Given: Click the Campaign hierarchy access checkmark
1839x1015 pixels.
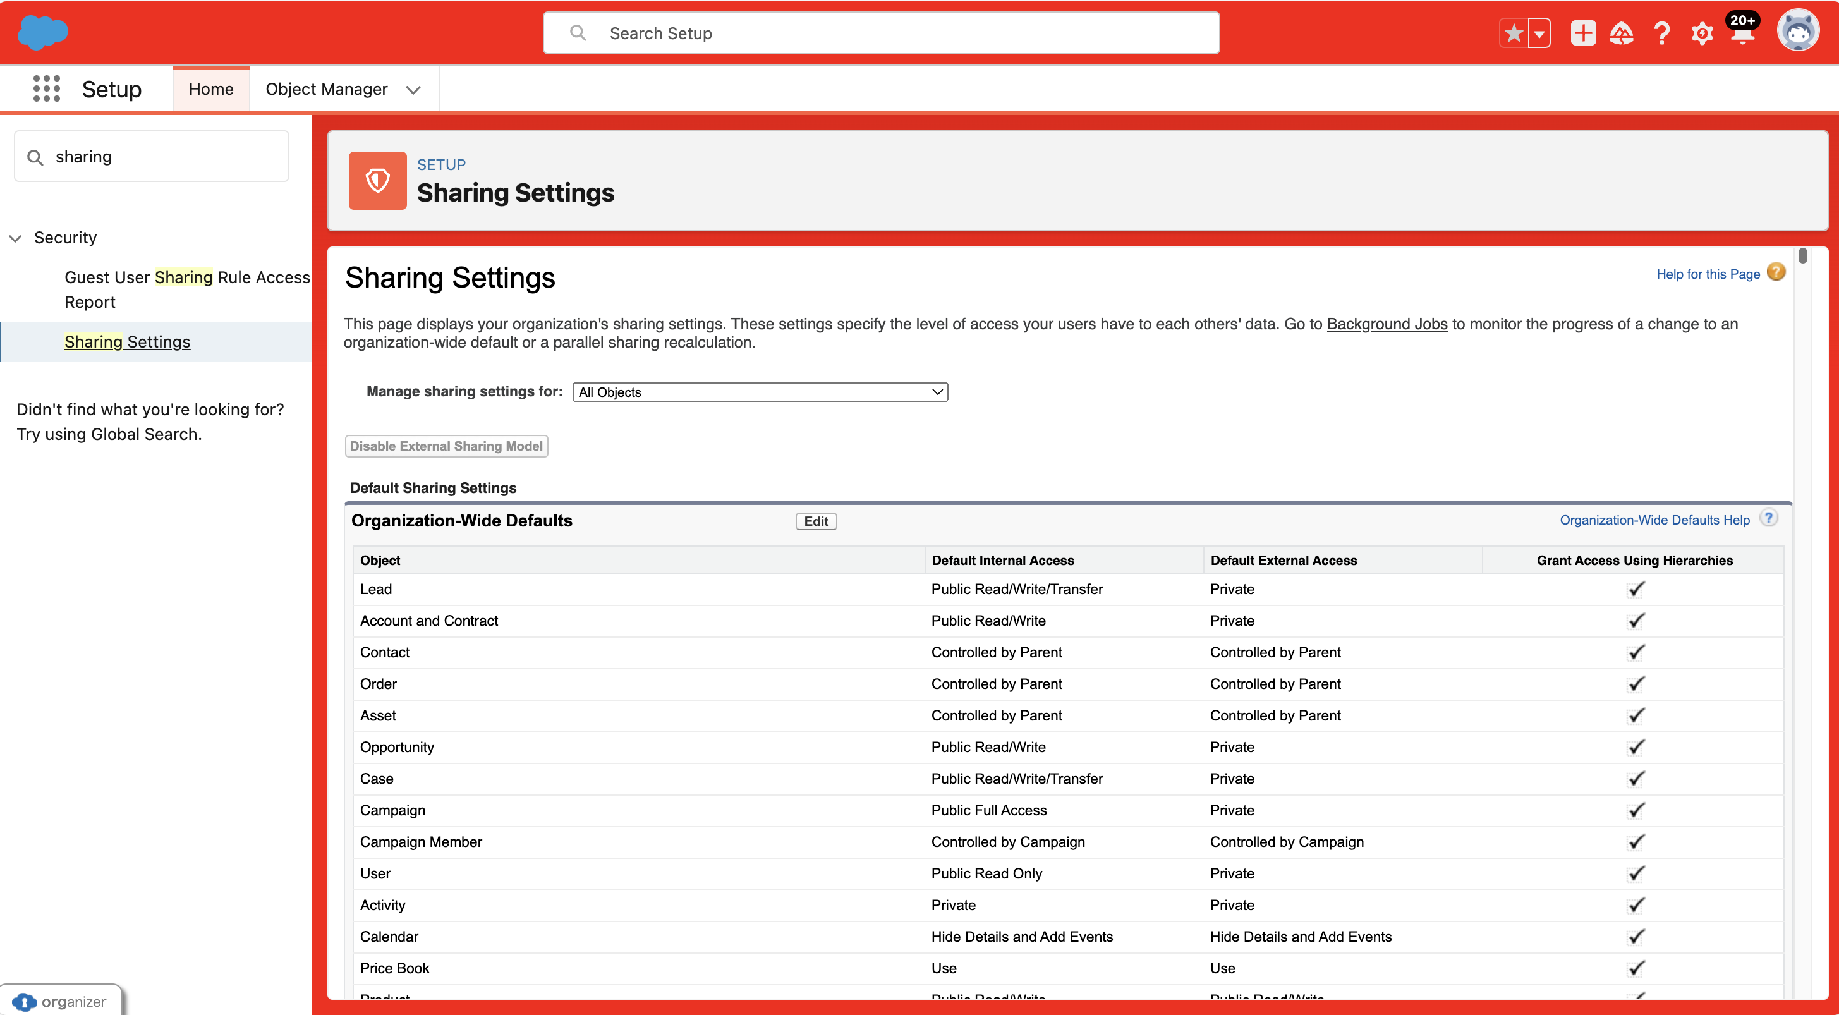Looking at the screenshot, I should coord(1635,810).
